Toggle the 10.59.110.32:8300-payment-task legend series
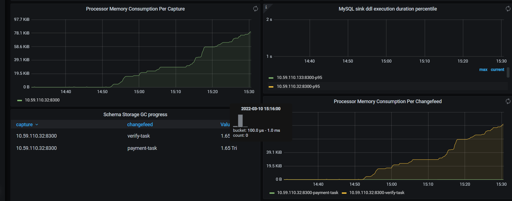512x201 pixels. coord(308,193)
